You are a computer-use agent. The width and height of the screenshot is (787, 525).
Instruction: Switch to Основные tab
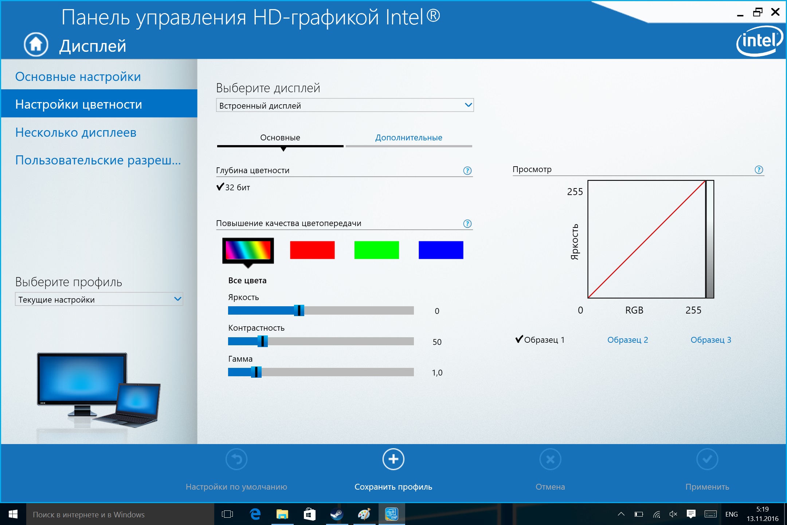[x=280, y=138]
